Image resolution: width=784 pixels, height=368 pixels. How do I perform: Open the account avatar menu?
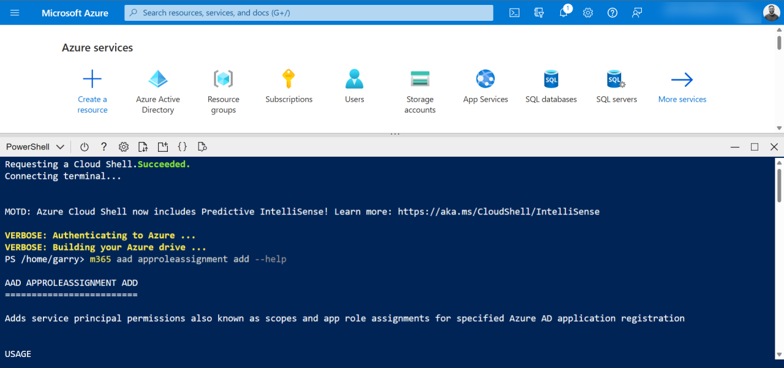(x=771, y=12)
